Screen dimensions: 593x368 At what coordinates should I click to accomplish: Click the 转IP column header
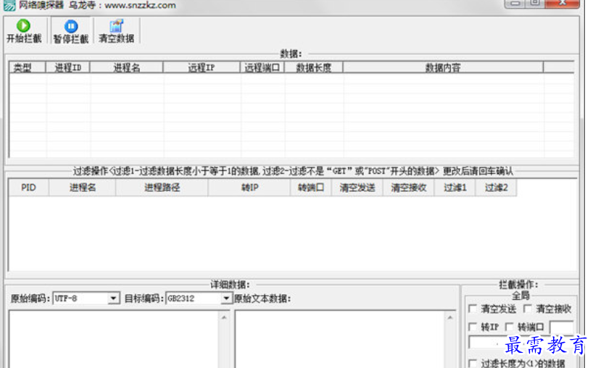click(249, 188)
